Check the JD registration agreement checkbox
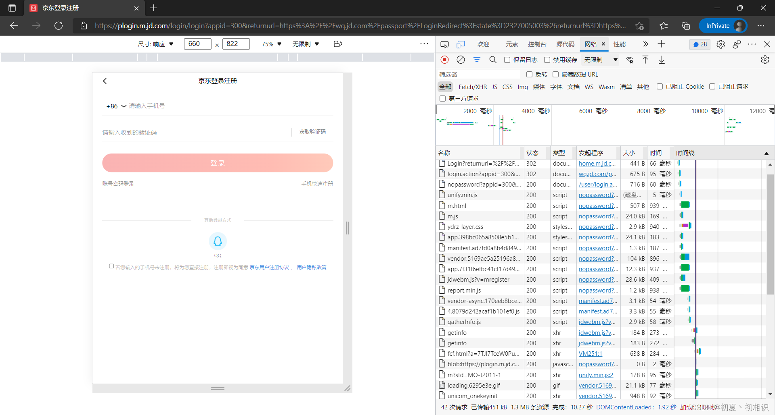The height and width of the screenshot is (415, 775). tap(111, 266)
